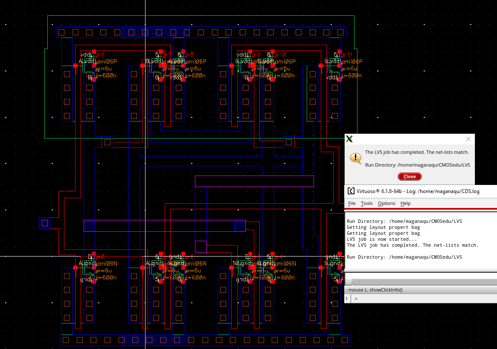
Task: Click the dialog's Run Directory path text
Action: coord(417,165)
